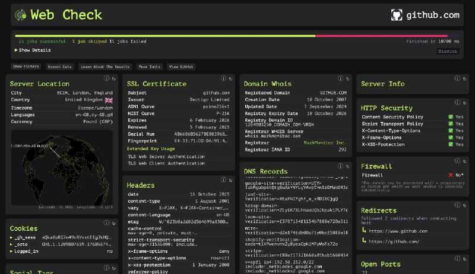Click the Show Filters button
This screenshot has height=274, width=475.
coord(26,67)
